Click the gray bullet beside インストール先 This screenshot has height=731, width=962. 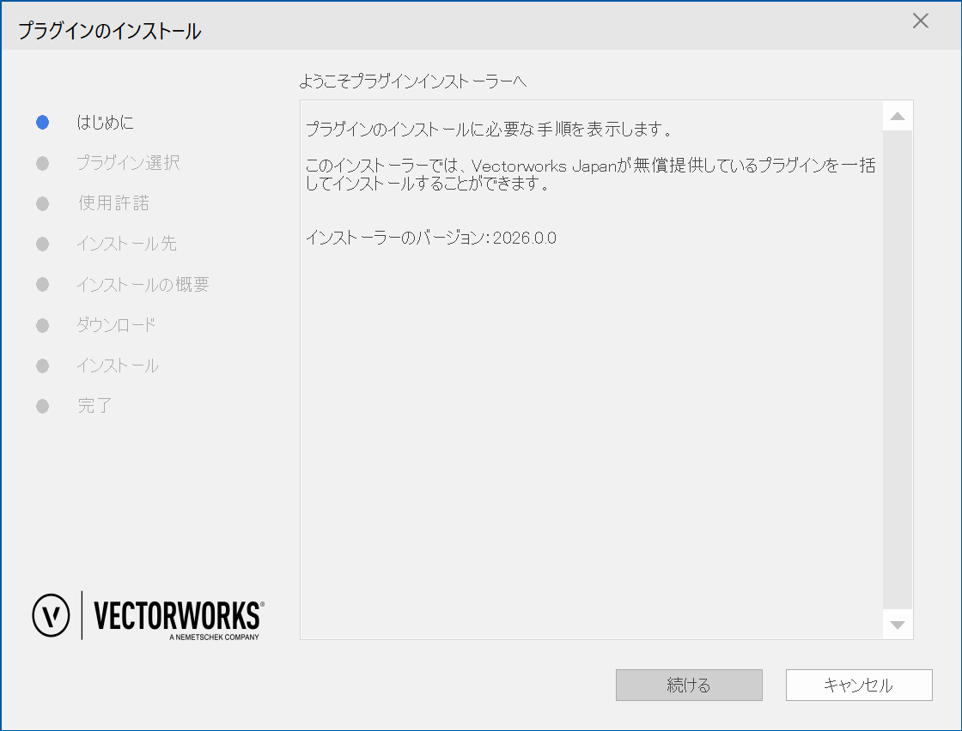pos(42,245)
